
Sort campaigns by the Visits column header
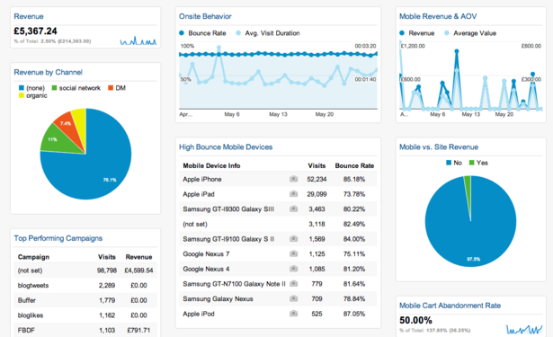click(x=107, y=257)
